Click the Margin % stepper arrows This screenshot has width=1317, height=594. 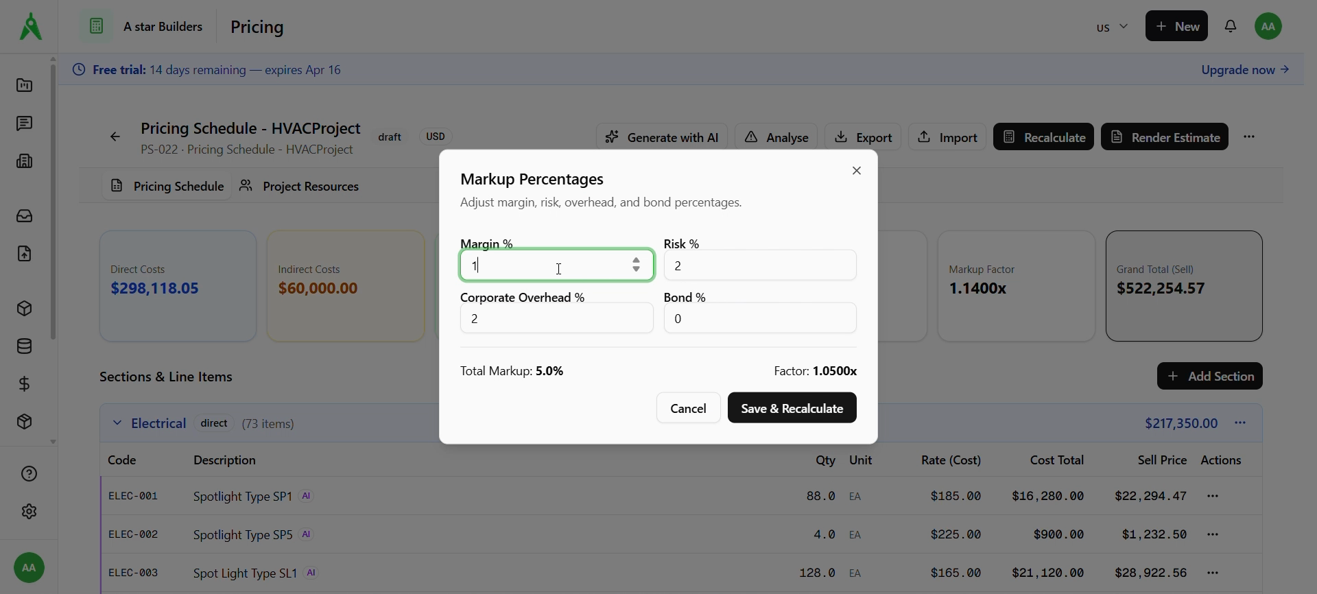pos(636,265)
